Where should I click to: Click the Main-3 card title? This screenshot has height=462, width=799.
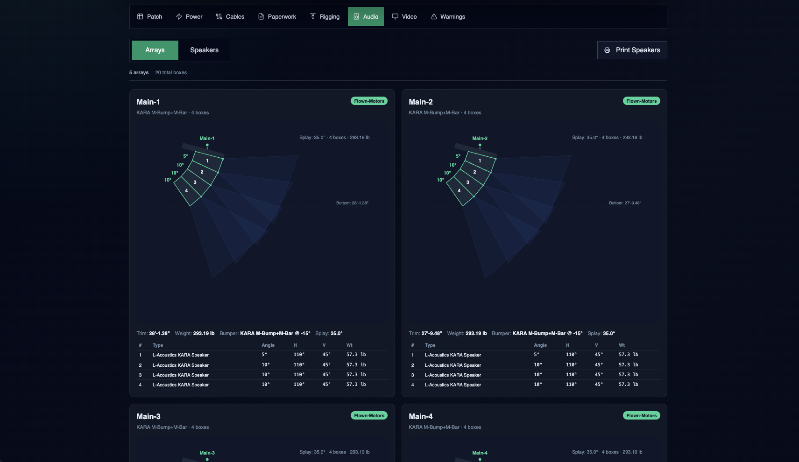(148, 416)
